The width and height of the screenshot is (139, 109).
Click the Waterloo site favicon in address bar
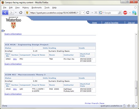pyautogui.click(x=27, y=13)
